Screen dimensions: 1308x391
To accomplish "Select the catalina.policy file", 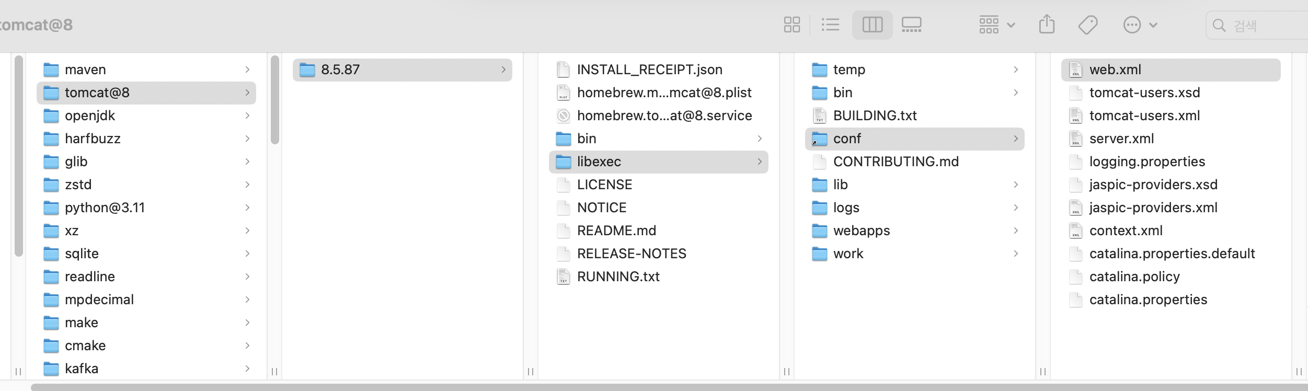I will (1171, 277).
